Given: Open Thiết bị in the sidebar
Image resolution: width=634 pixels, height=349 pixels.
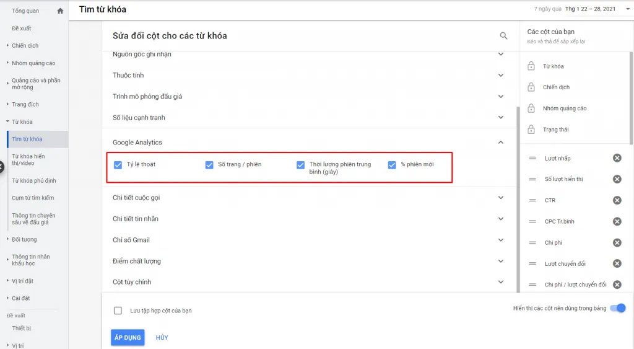Looking at the screenshot, I should (22, 329).
